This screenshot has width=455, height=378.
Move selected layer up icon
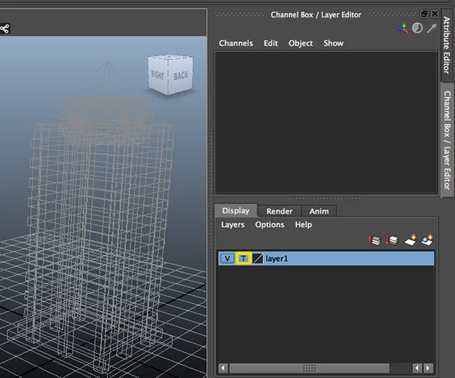[x=375, y=240]
